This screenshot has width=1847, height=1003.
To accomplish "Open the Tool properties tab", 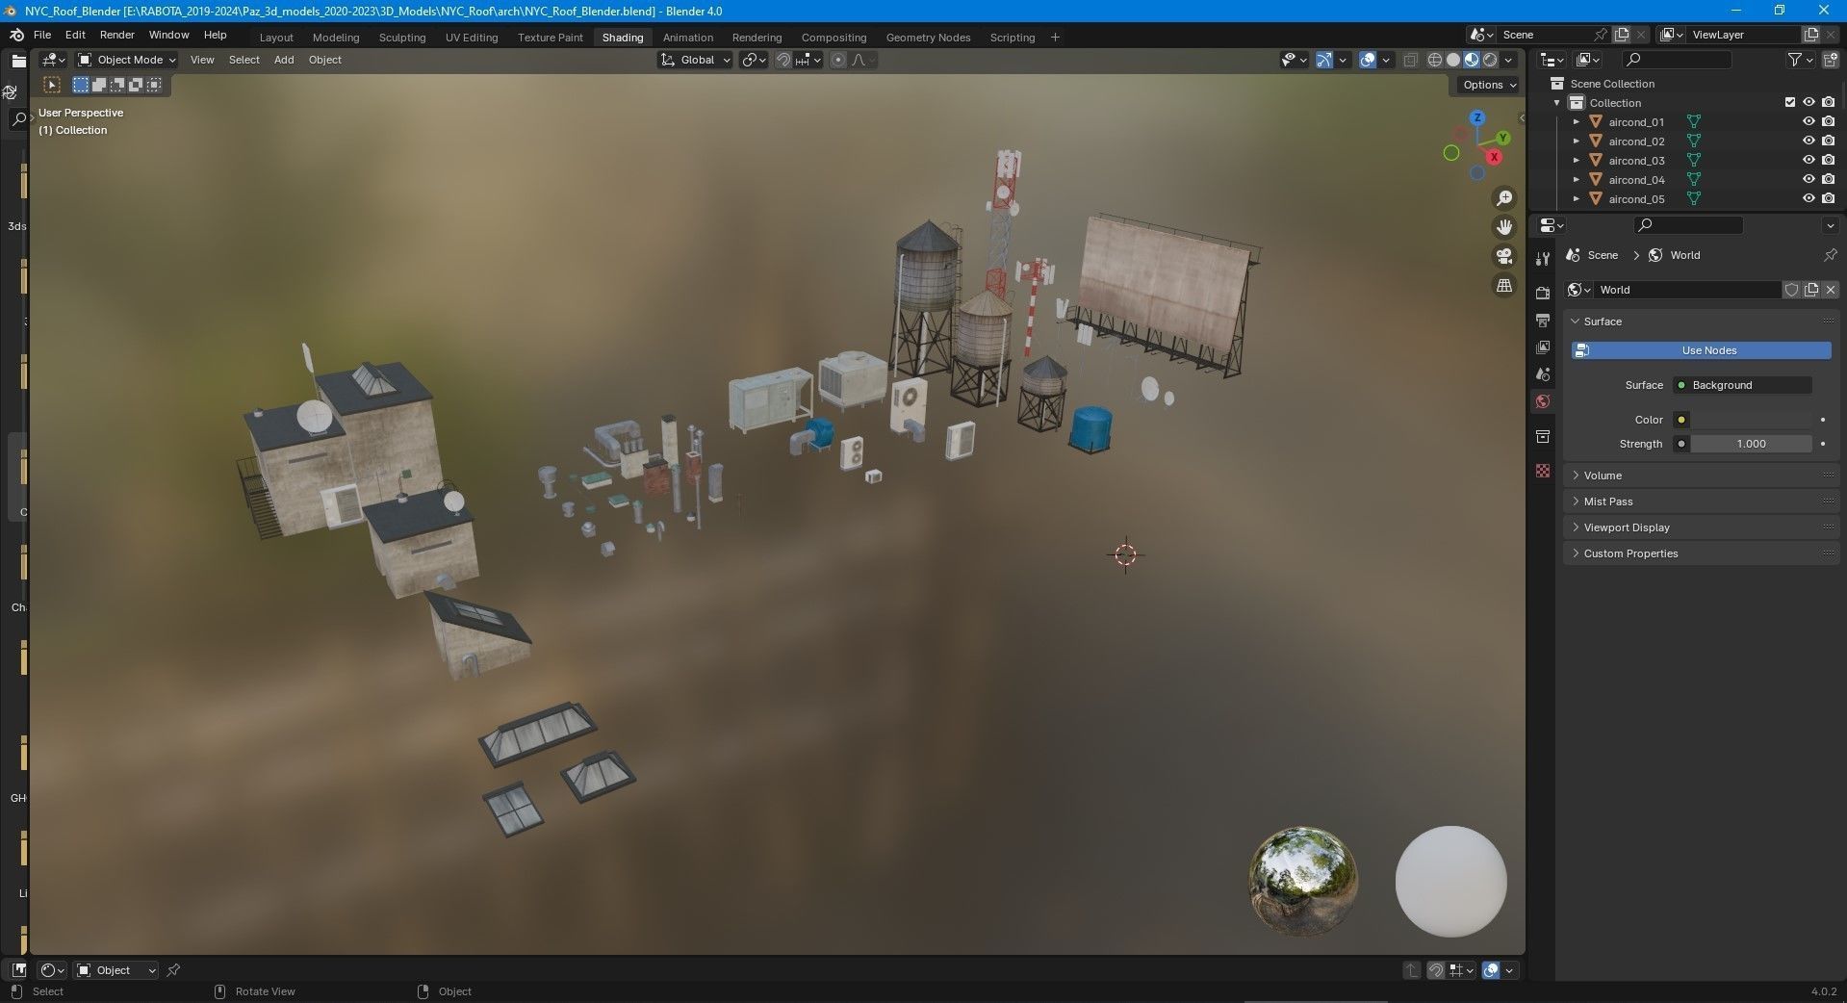I will 1543,258.
